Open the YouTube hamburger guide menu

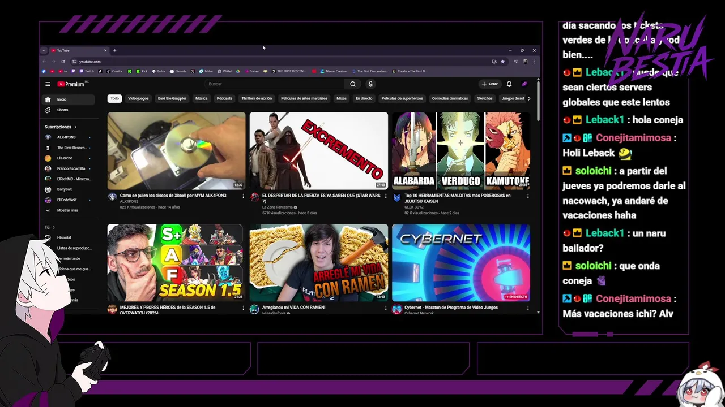(48, 84)
